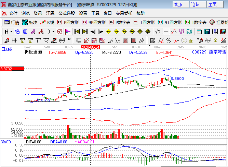The image size is (228, 167).
Task: Click the 8.8732 red price label
Action: (x=12, y=69)
